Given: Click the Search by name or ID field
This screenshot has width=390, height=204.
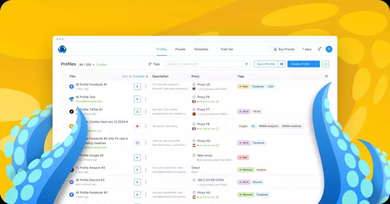Looking at the screenshot, I should (205, 64).
